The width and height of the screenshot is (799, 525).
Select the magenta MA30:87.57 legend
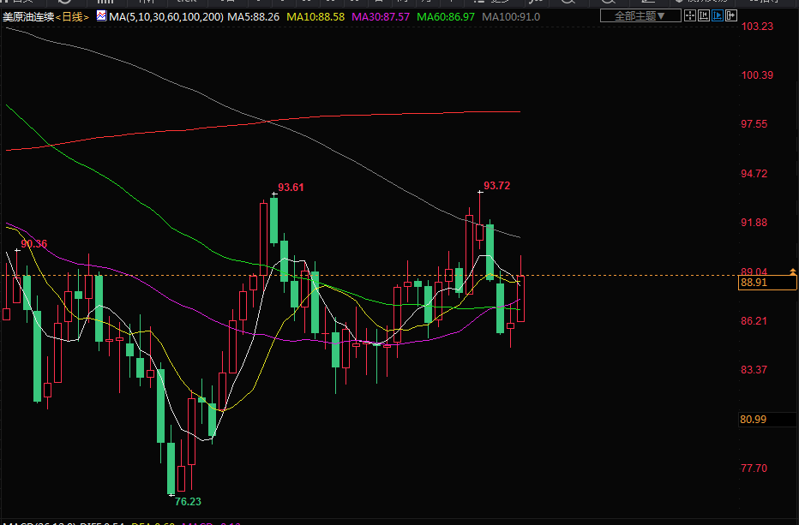[381, 17]
